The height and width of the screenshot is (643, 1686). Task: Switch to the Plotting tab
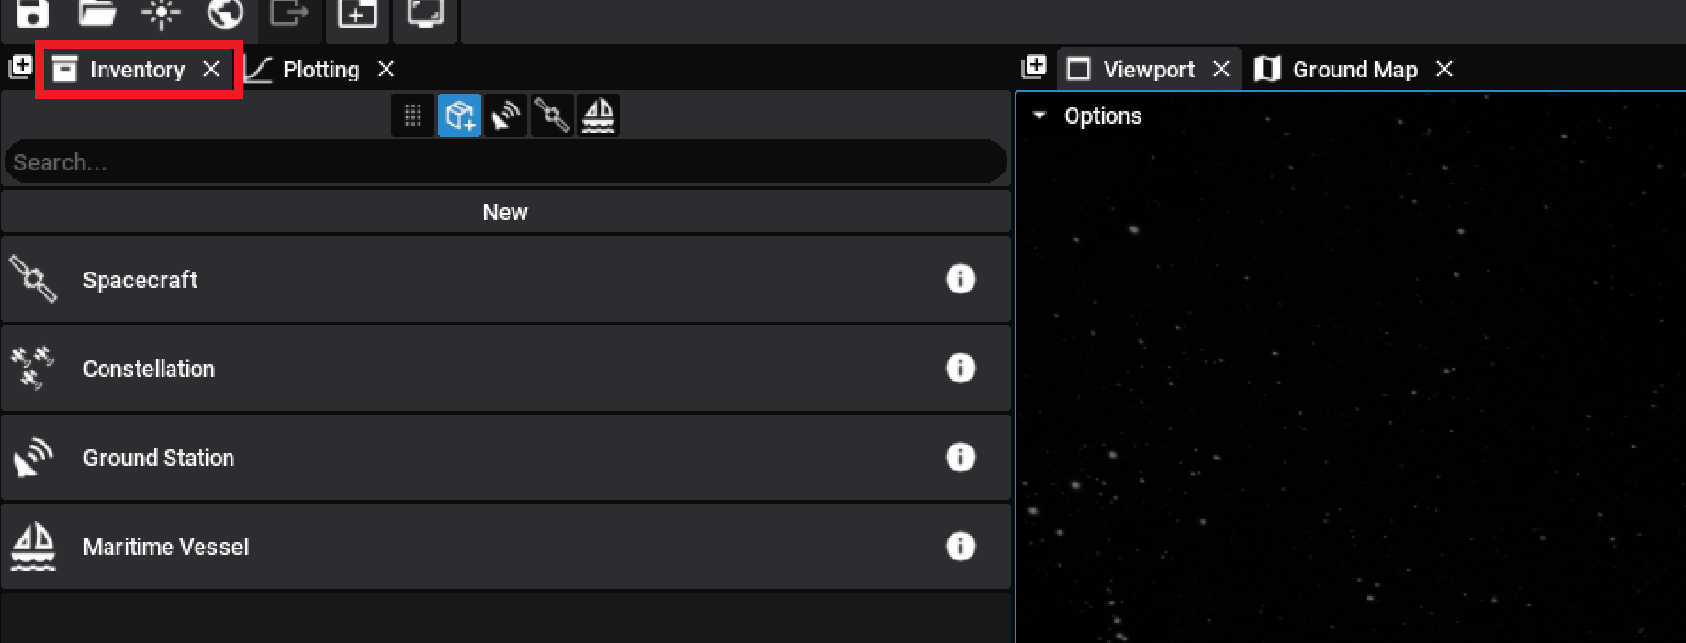coord(320,70)
